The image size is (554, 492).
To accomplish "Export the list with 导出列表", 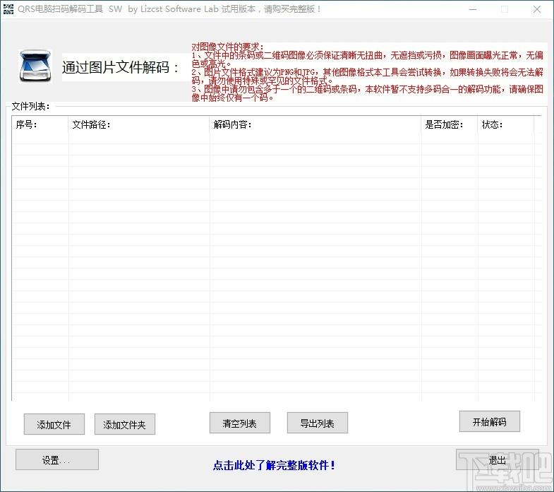I will pyautogui.click(x=318, y=423).
